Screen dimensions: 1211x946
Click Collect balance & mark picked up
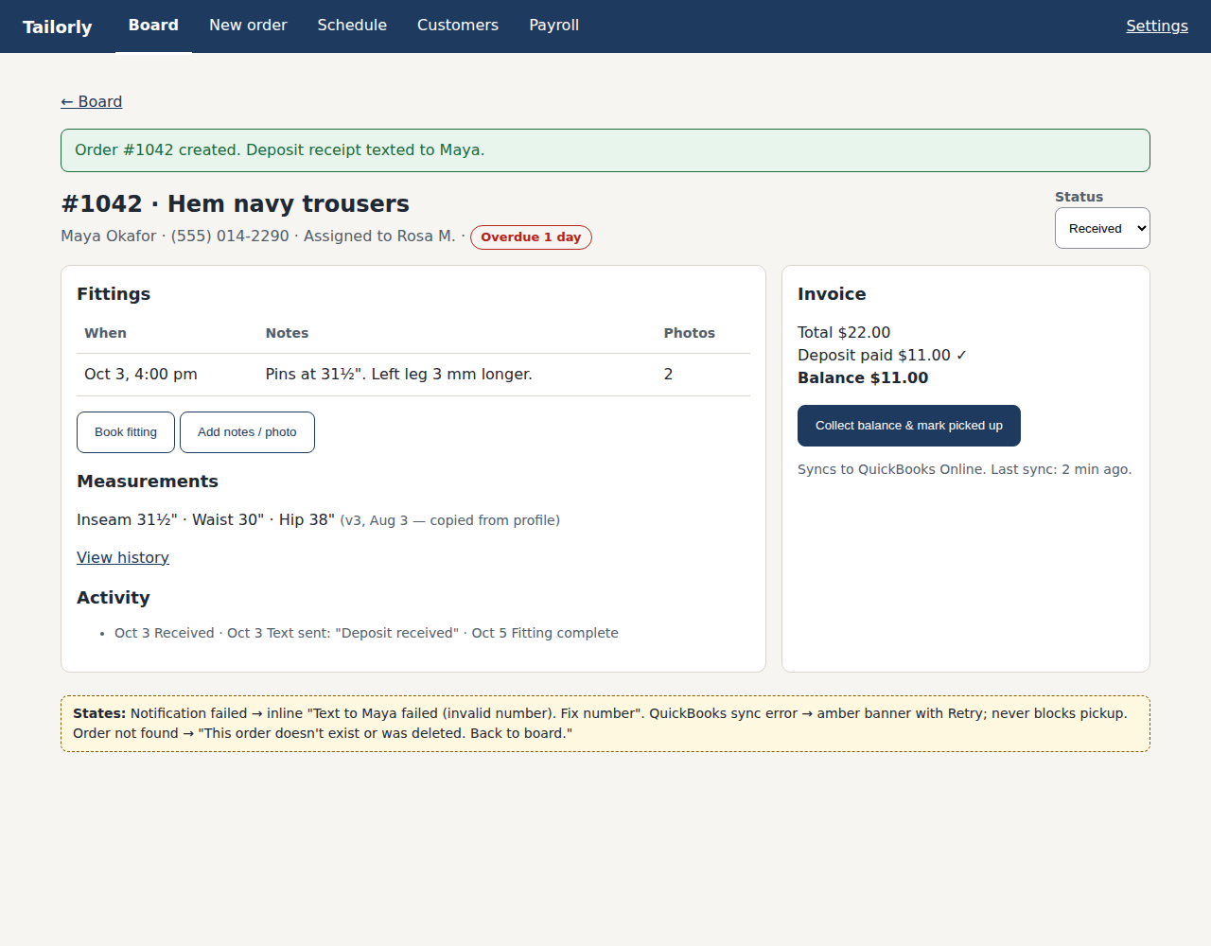coord(909,426)
